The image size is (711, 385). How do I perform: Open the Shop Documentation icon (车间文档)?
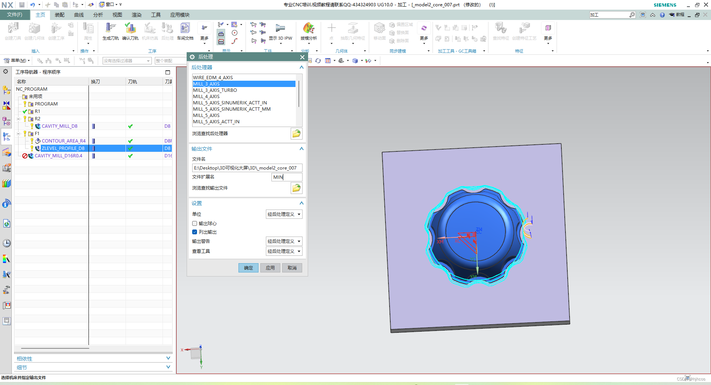[185, 31]
